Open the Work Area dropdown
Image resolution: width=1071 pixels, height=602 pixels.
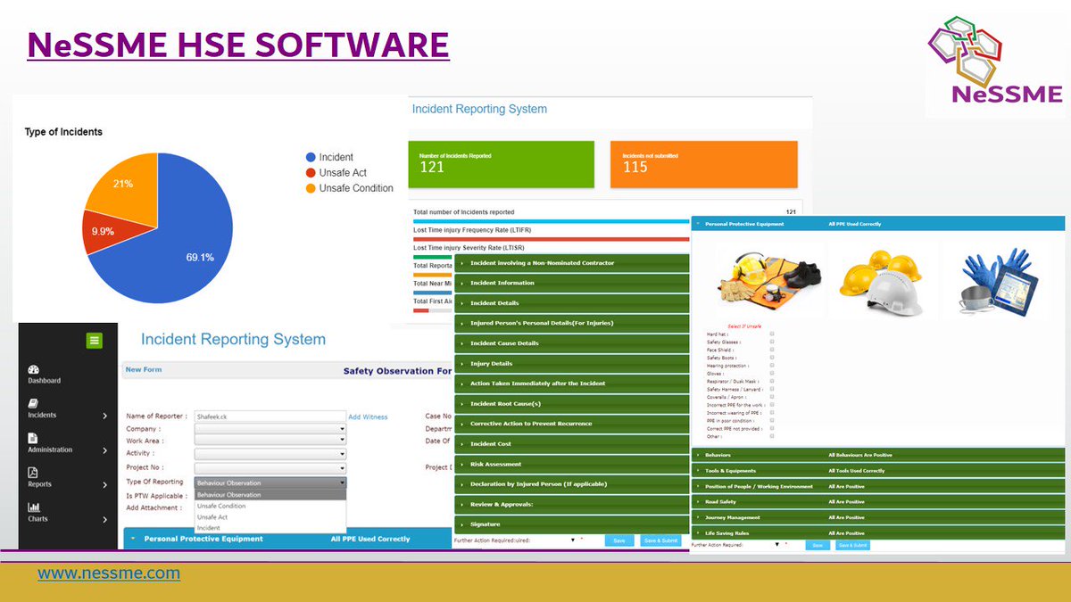[270, 440]
